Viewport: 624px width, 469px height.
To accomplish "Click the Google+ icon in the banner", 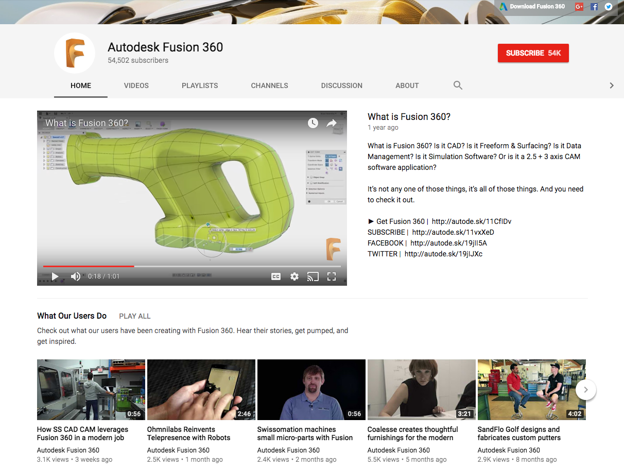I will (x=579, y=7).
